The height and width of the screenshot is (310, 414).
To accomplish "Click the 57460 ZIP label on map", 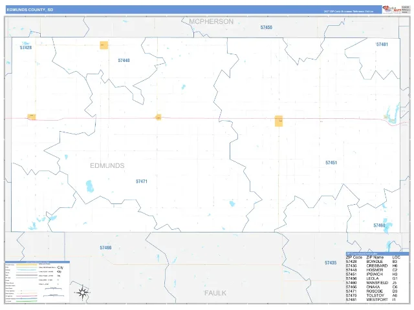I will pyautogui.click(x=380, y=225).
